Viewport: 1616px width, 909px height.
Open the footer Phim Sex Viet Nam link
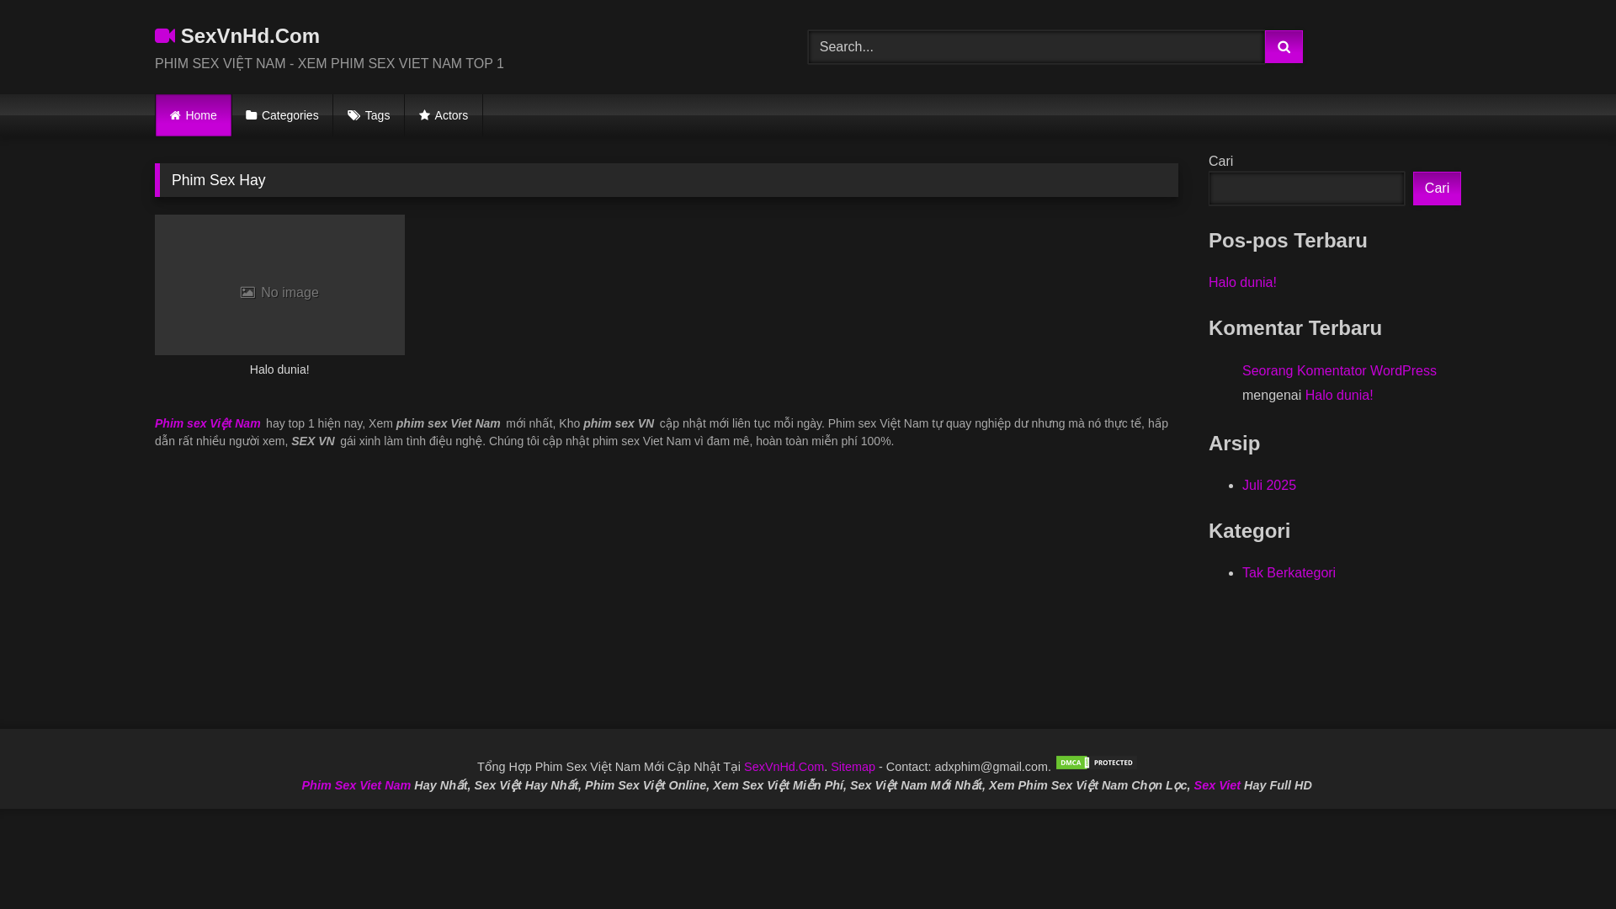pyautogui.click(x=356, y=785)
